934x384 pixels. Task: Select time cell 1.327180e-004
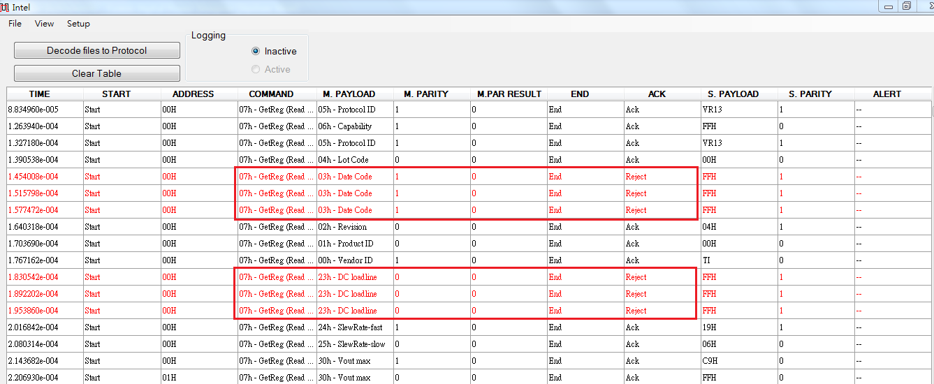(45, 143)
